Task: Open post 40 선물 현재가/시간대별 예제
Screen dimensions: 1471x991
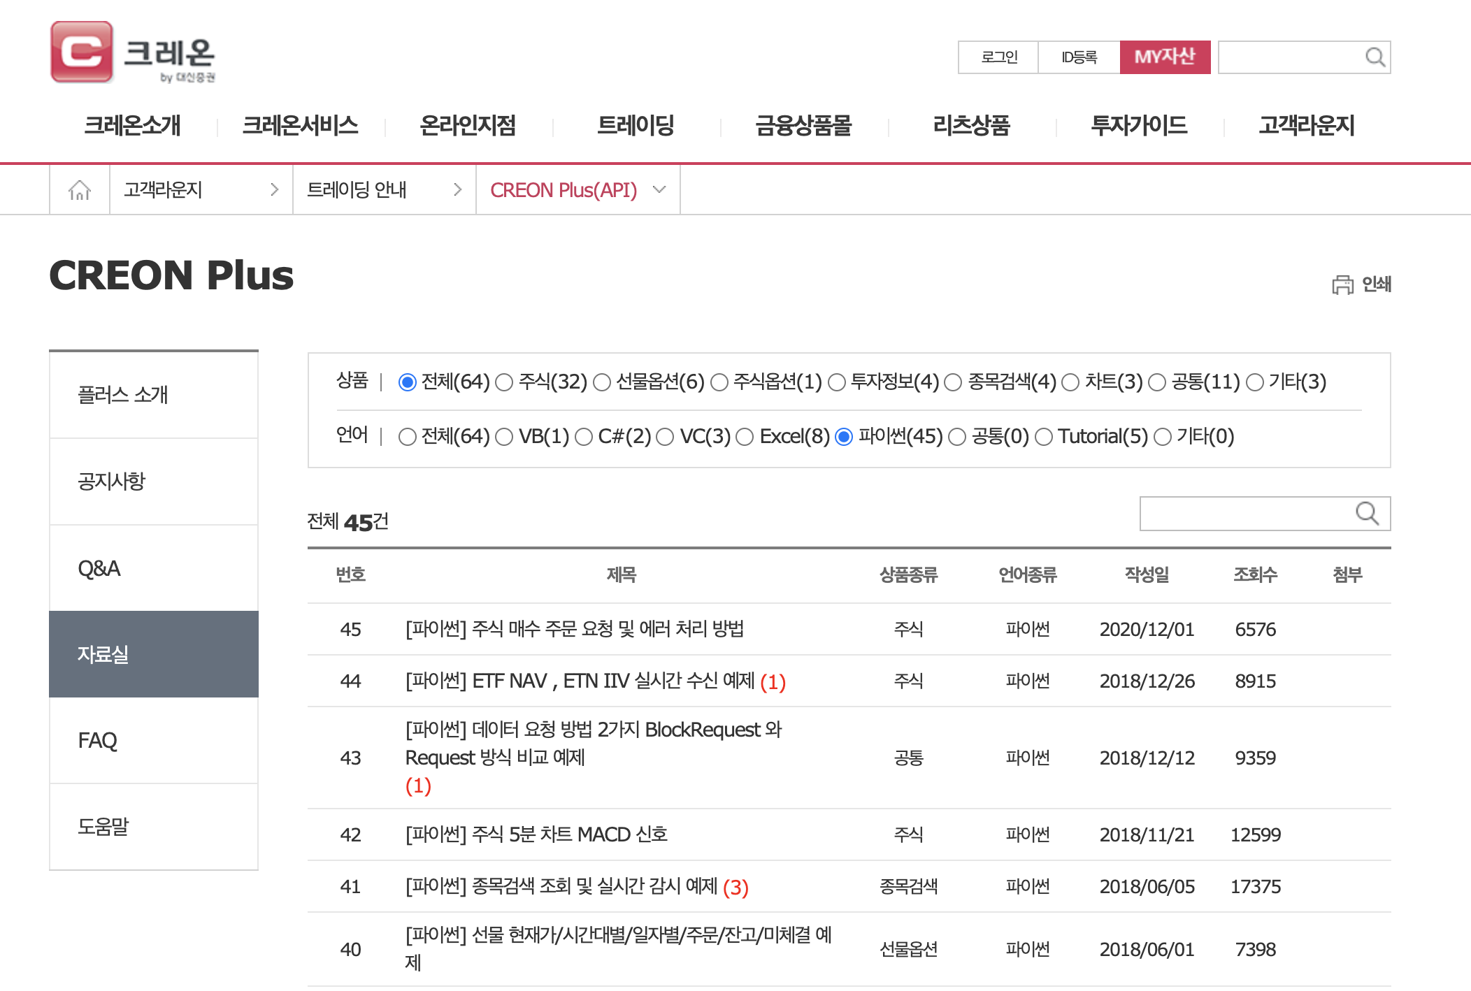Action: tap(618, 948)
